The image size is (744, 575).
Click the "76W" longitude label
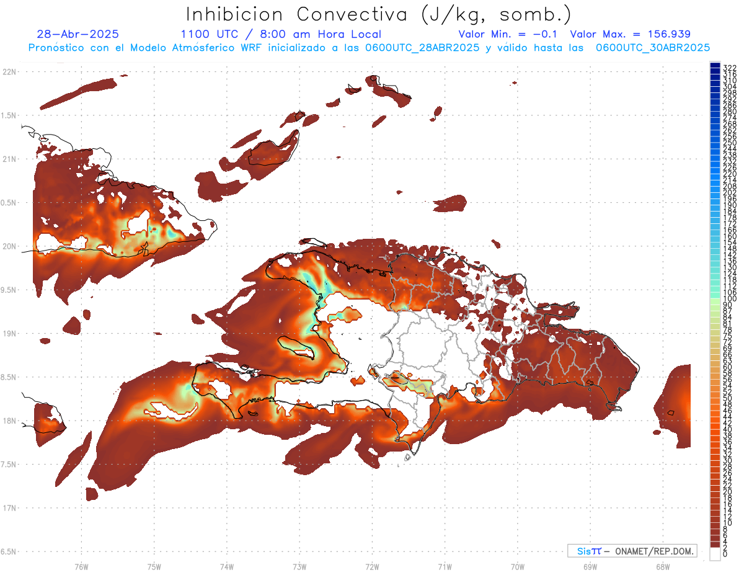pos(81,566)
